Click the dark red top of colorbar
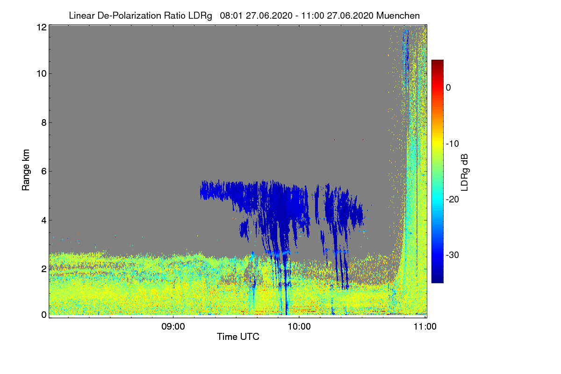The width and height of the screenshot is (561, 374). pos(437,63)
